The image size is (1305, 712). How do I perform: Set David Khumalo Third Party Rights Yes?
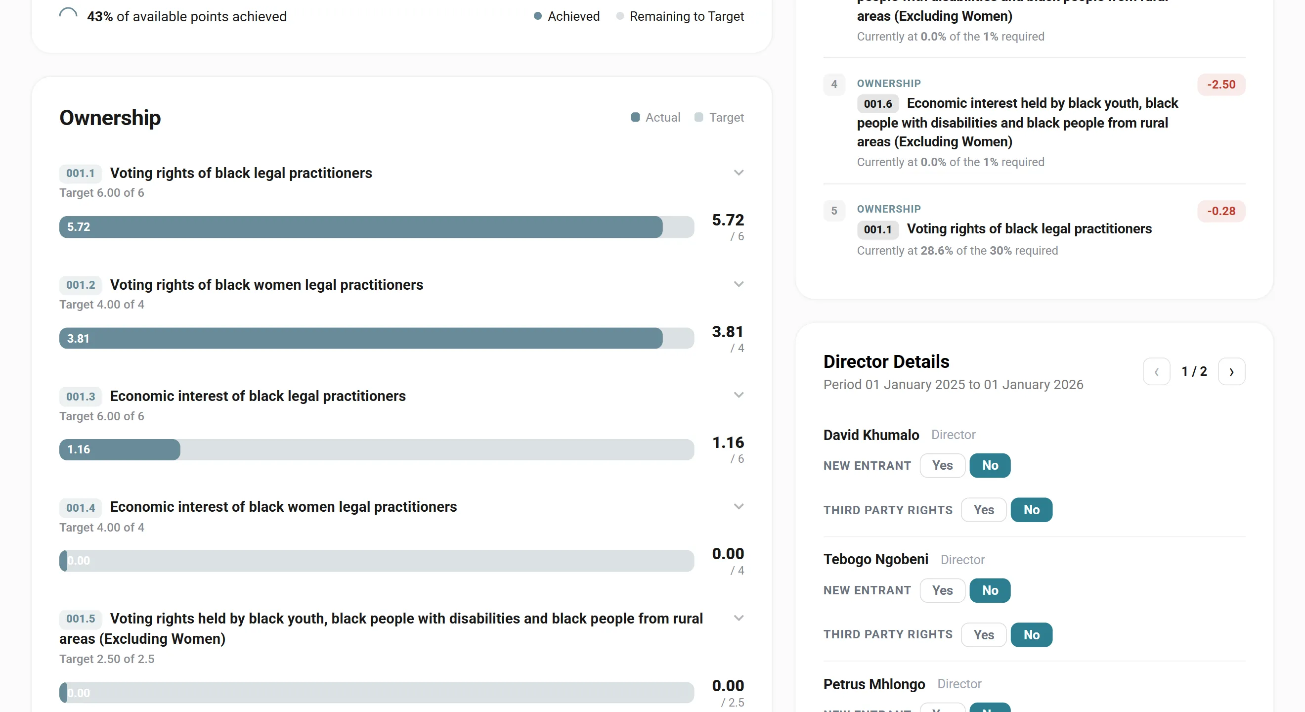pyautogui.click(x=983, y=510)
